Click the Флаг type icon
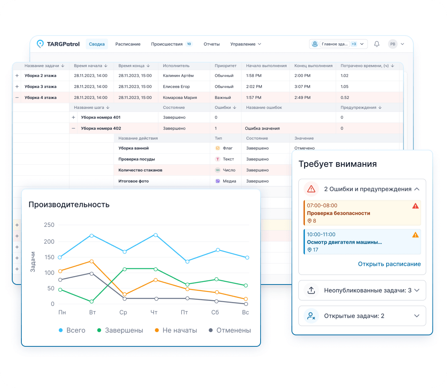The height and width of the screenshot is (388, 447). 218,148
